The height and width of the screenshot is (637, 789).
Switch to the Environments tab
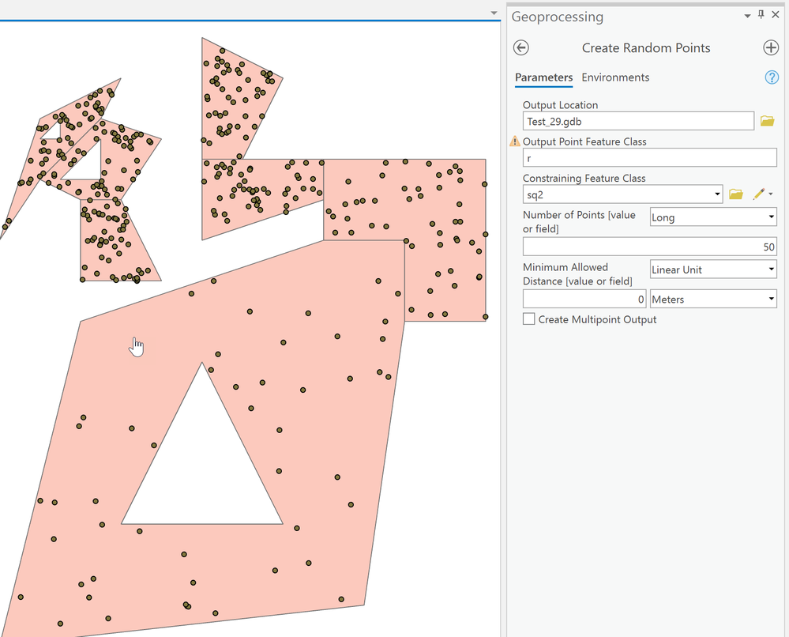click(615, 77)
